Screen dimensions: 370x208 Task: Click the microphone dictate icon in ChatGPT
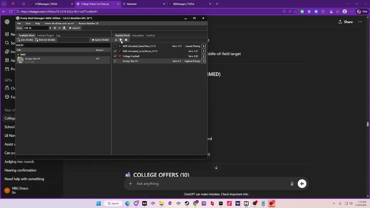[292, 184]
